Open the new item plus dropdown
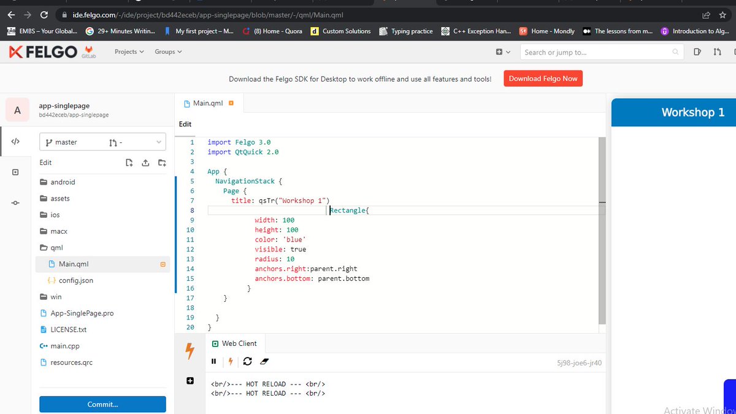The width and height of the screenshot is (736, 414). point(503,52)
